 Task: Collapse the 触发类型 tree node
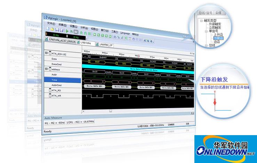(x=201, y=21)
